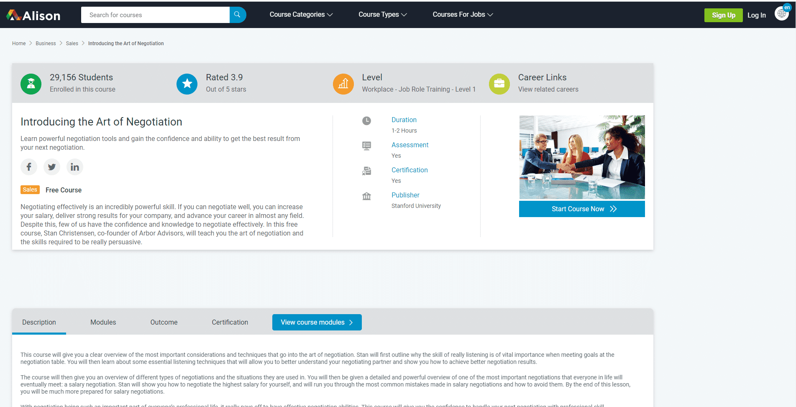Share the course on Facebook
The width and height of the screenshot is (796, 407).
29,167
